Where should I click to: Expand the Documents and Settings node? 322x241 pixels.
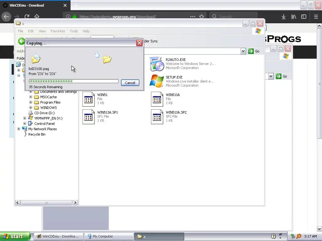pyautogui.click(x=31, y=92)
